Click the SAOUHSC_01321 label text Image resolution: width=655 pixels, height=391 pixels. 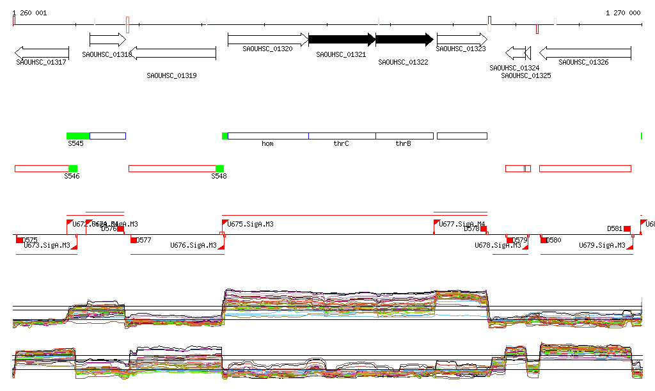click(x=341, y=55)
